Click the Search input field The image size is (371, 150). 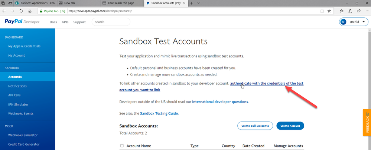pos(111,22)
